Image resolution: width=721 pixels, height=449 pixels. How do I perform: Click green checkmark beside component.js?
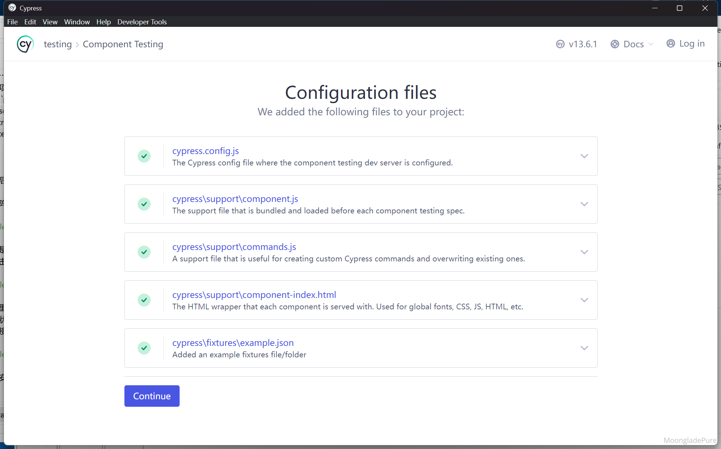pos(144,204)
